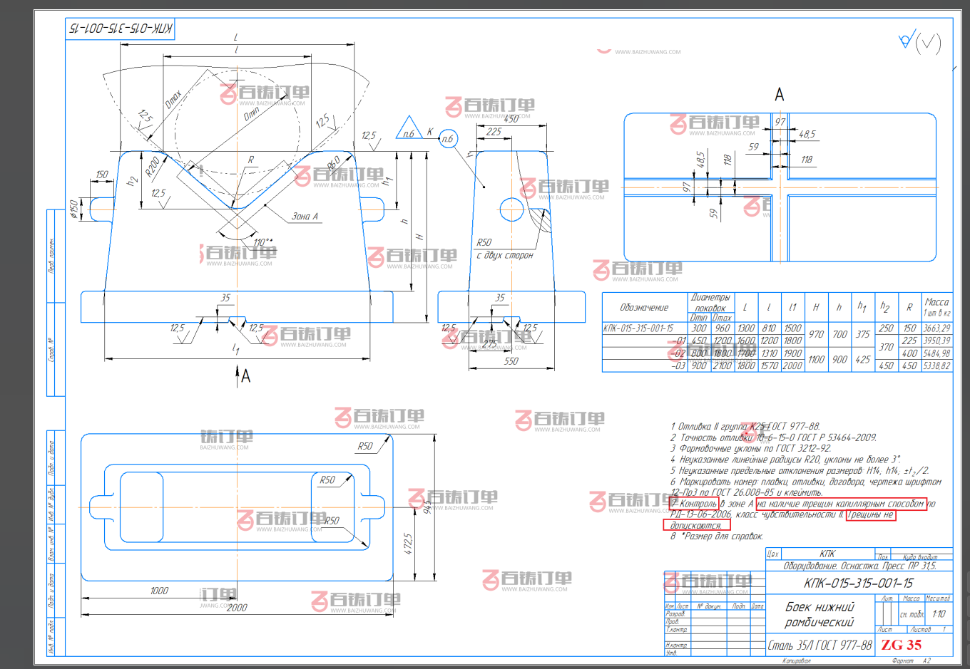Select material text "Сталь 35Л ГОСТ 977-88"

[820, 645]
